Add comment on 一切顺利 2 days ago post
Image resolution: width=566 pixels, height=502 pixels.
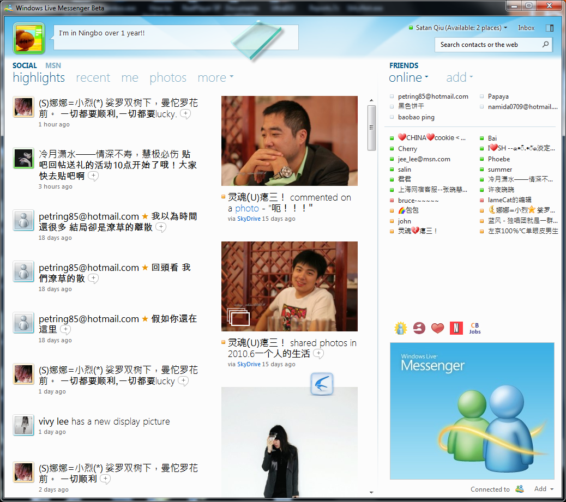click(x=105, y=479)
